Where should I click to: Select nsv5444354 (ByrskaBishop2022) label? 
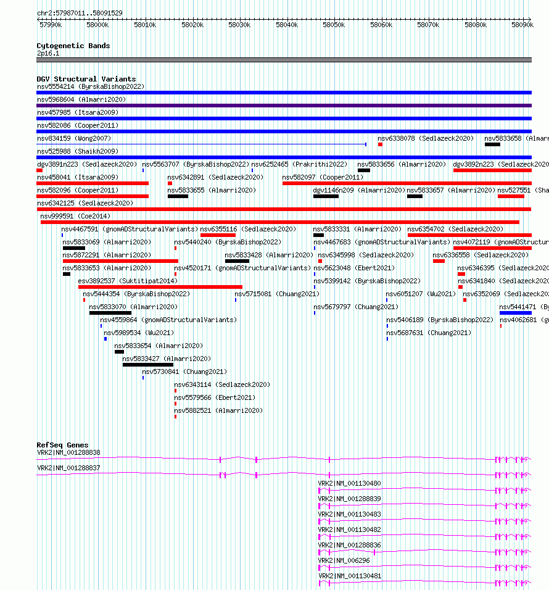[x=136, y=294]
